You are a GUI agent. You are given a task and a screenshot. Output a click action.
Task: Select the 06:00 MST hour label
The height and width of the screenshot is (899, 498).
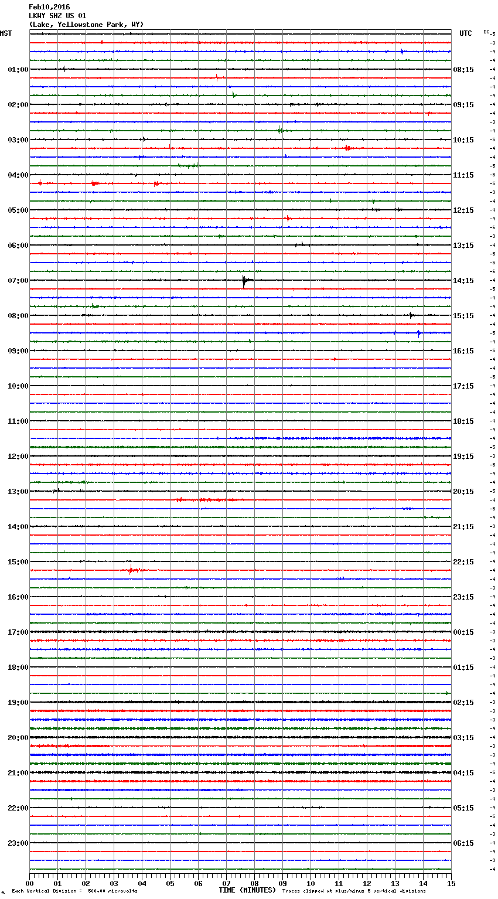18,246
